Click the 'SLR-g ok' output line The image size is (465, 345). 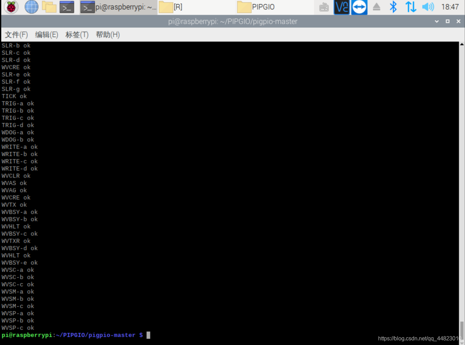(16, 89)
